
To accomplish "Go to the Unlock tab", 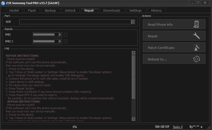I will [x=70, y=10].
